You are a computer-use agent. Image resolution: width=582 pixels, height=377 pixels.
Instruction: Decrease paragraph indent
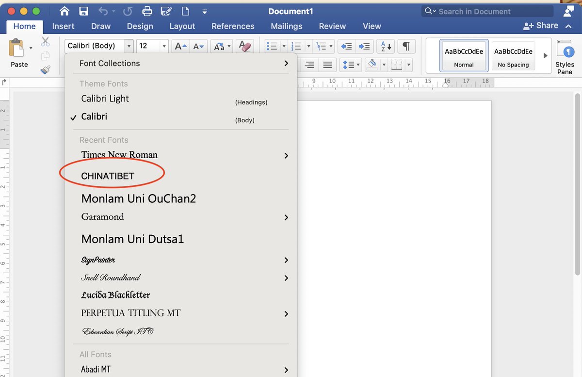click(346, 46)
